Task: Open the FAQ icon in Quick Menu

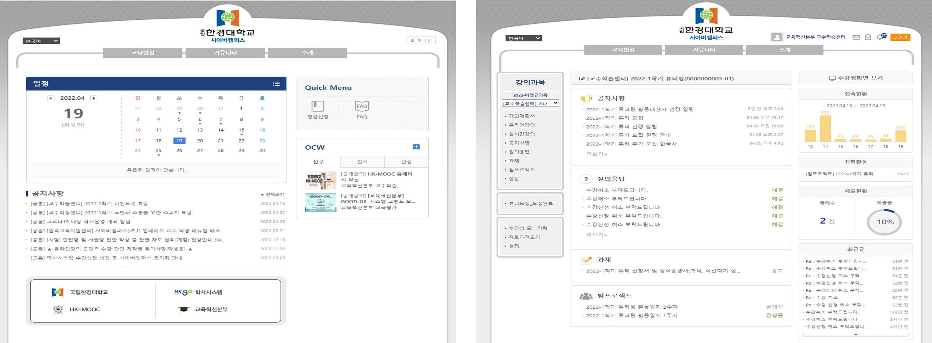Action: pyautogui.click(x=361, y=106)
